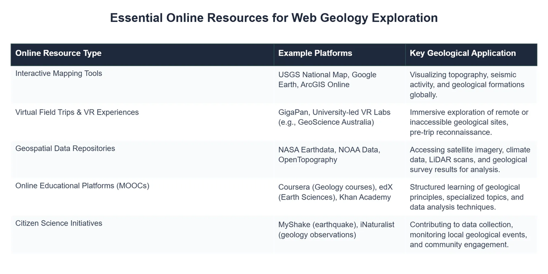
Task: Select the 'Interactive Mapping Tools' cell
Action: click(x=142, y=84)
